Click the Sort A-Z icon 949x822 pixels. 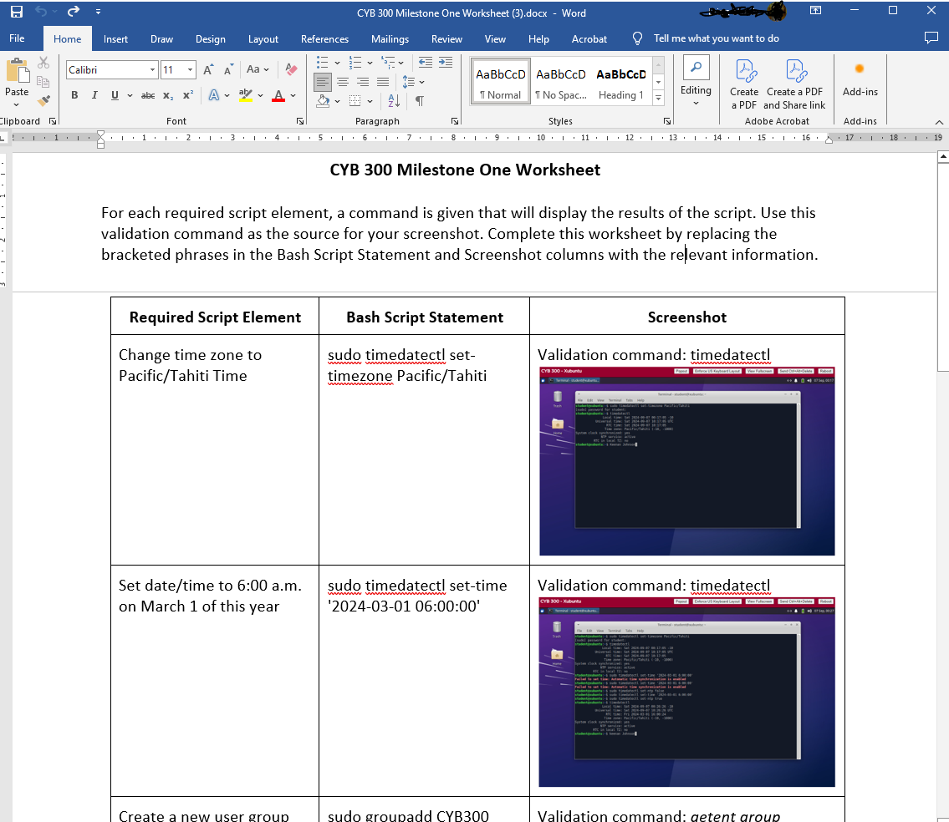coord(394,101)
